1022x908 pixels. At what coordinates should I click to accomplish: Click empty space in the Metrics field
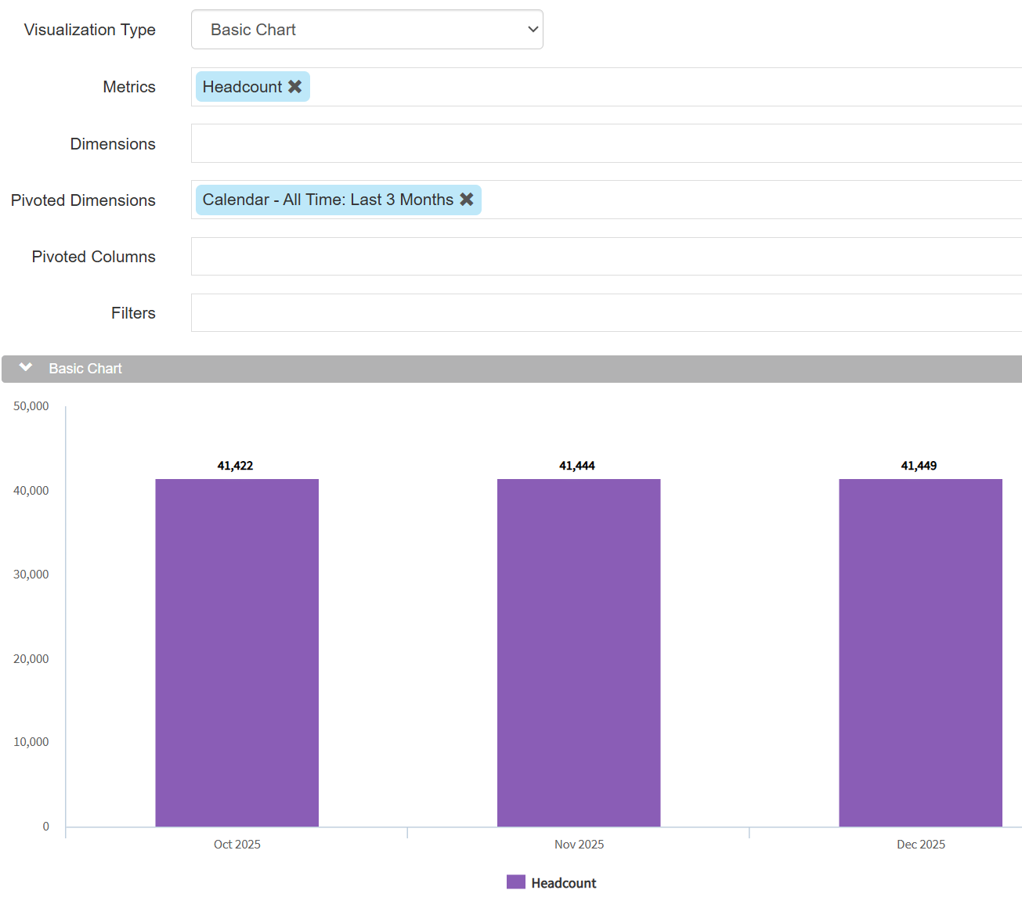point(666,87)
